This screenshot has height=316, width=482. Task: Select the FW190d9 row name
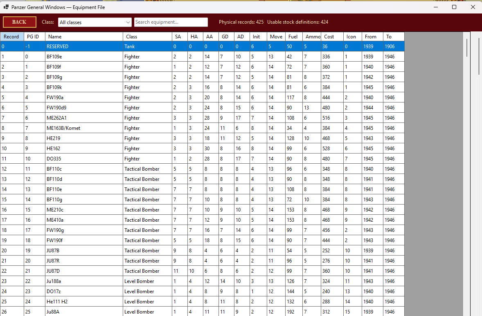(84, 108)
